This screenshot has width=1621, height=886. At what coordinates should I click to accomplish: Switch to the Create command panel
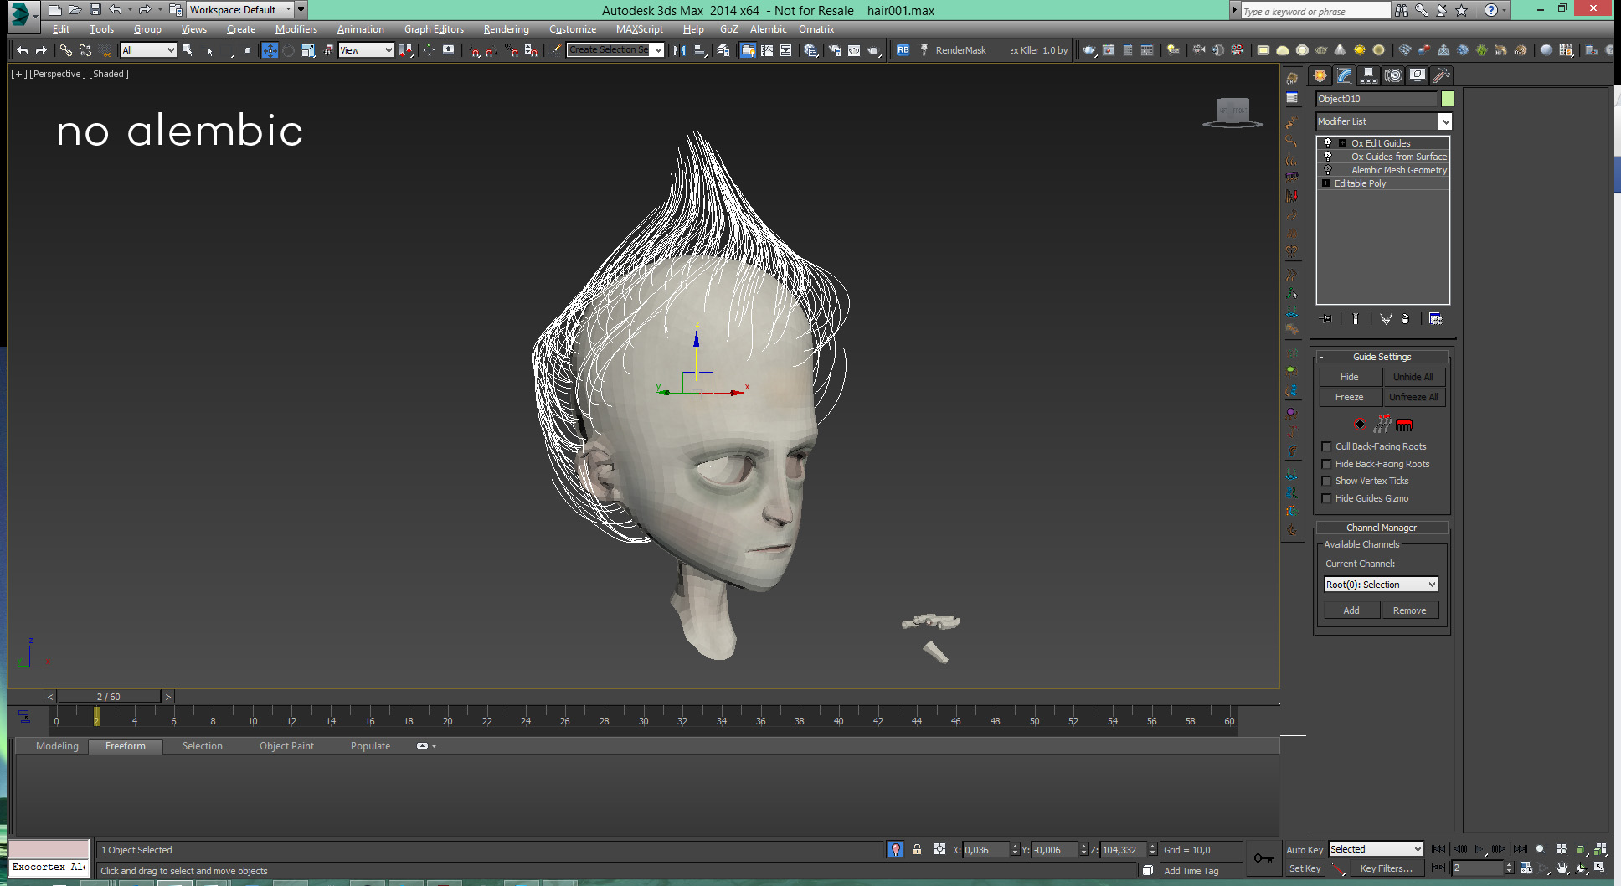1320,76
